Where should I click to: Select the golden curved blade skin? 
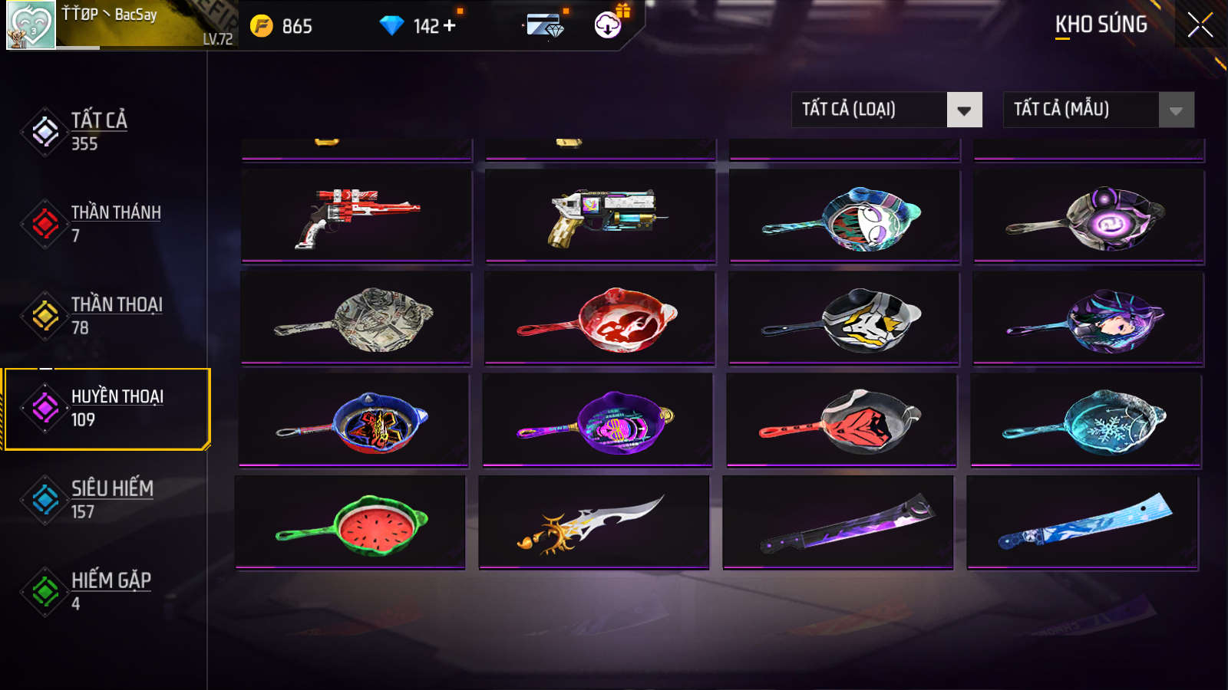tap(594, 523)
